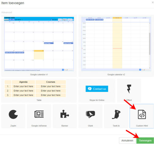Select the Zopim chat icon
The image size is (154, 145).
coord(13,114)
